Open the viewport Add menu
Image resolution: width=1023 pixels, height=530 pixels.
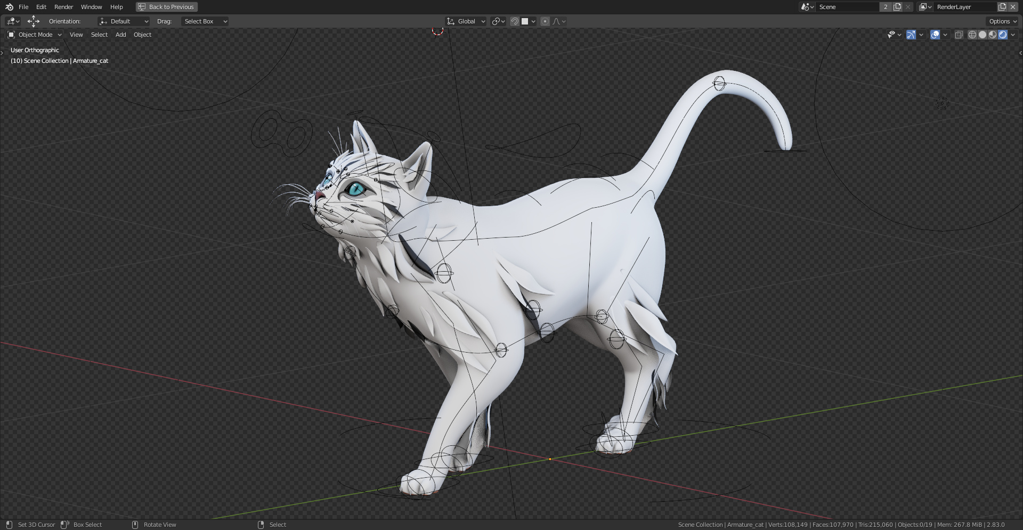121,35
